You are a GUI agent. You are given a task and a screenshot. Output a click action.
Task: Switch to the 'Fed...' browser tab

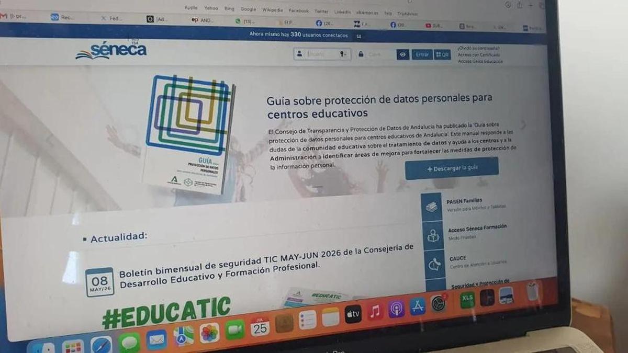click(111, 18)
